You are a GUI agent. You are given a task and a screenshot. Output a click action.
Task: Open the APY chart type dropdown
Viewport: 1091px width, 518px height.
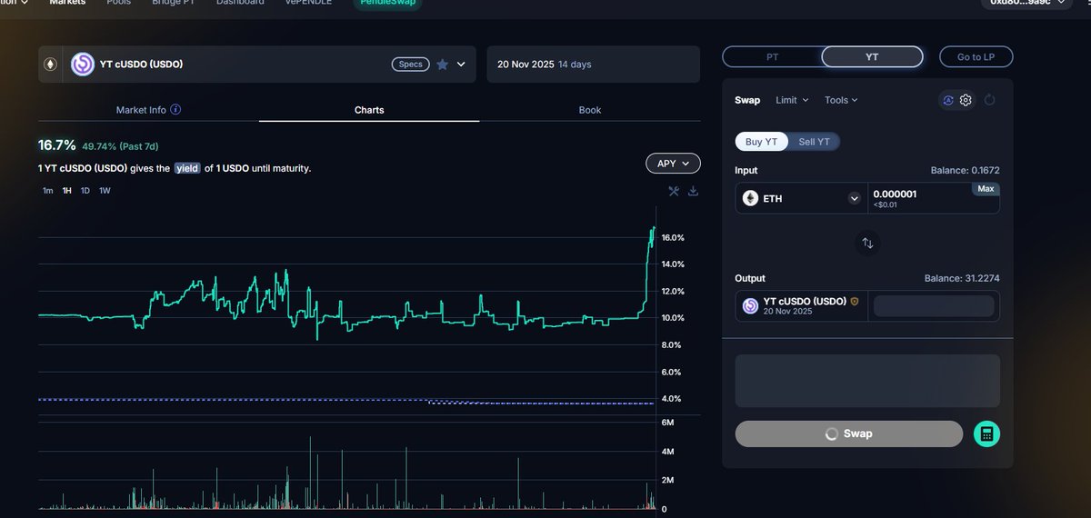click(x=673, y=164)
